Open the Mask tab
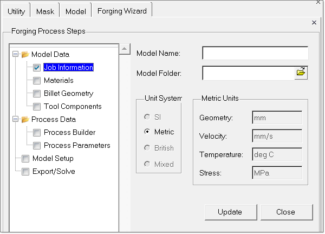The width and height of the screenshot is (325, 234). click(x=45, y=11)
